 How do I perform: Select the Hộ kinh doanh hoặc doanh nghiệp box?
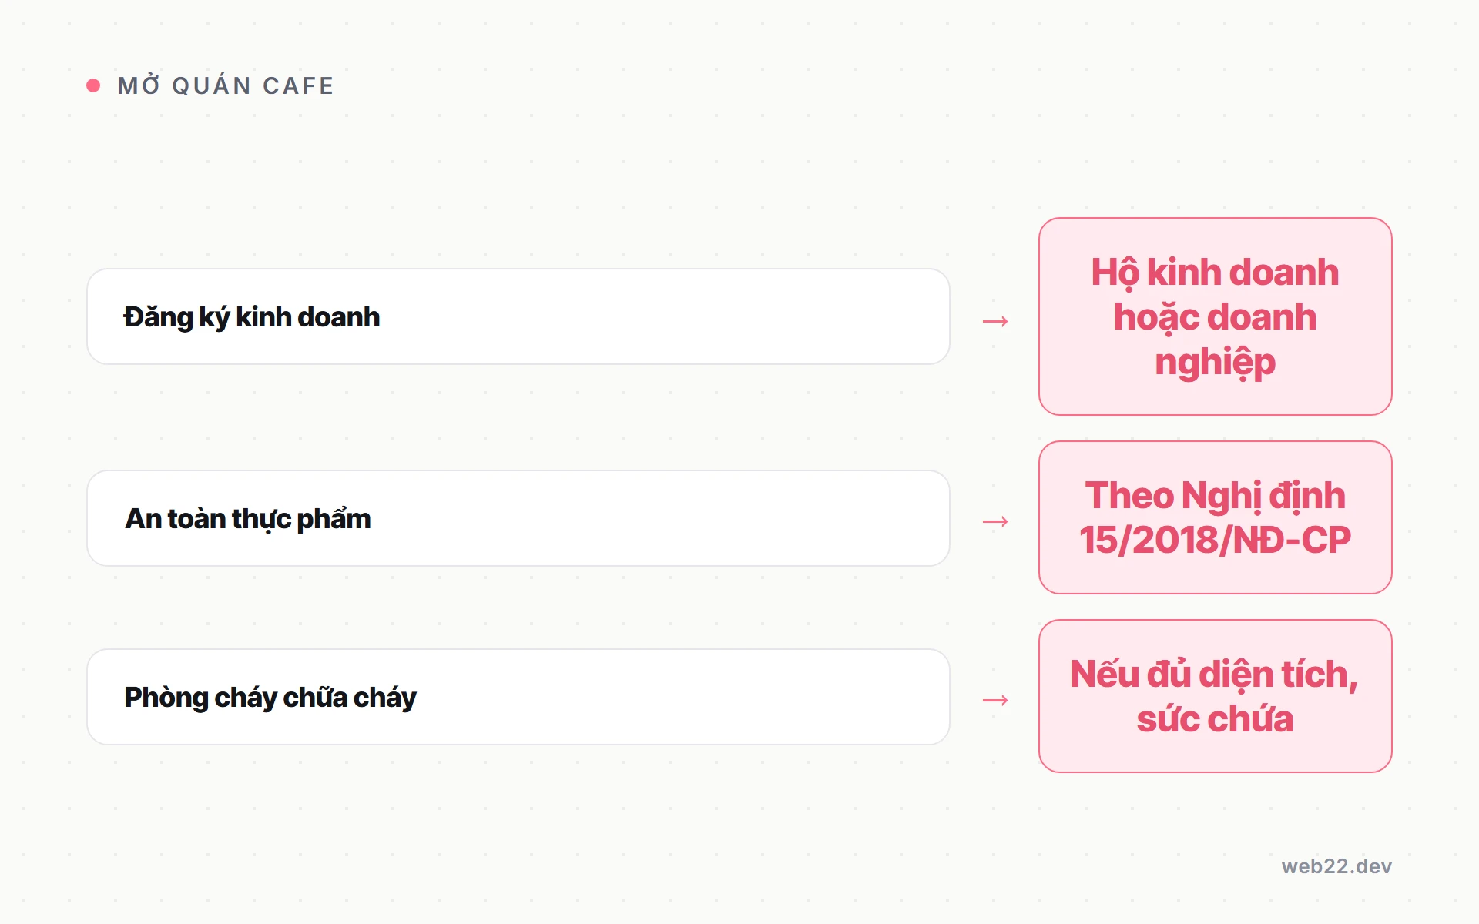pyautogui.click(x=1216, y=316)
